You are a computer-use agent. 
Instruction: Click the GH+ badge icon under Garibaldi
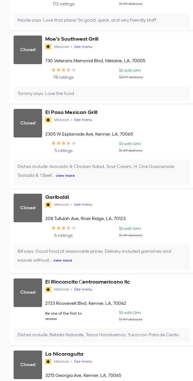[x=48, y=205]
